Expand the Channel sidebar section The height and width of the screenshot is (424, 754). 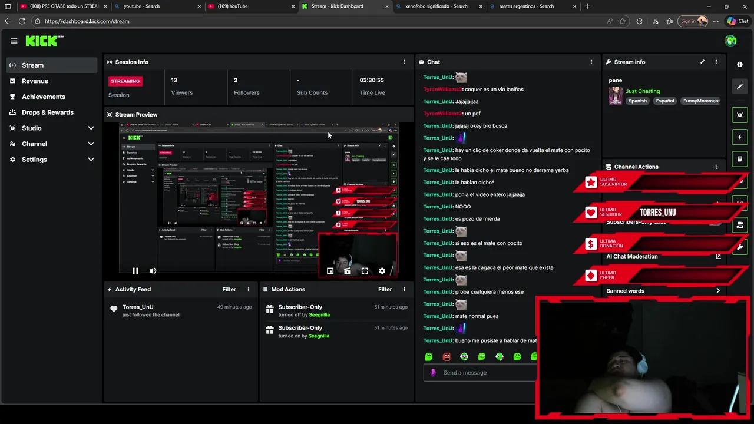[91, 144]
